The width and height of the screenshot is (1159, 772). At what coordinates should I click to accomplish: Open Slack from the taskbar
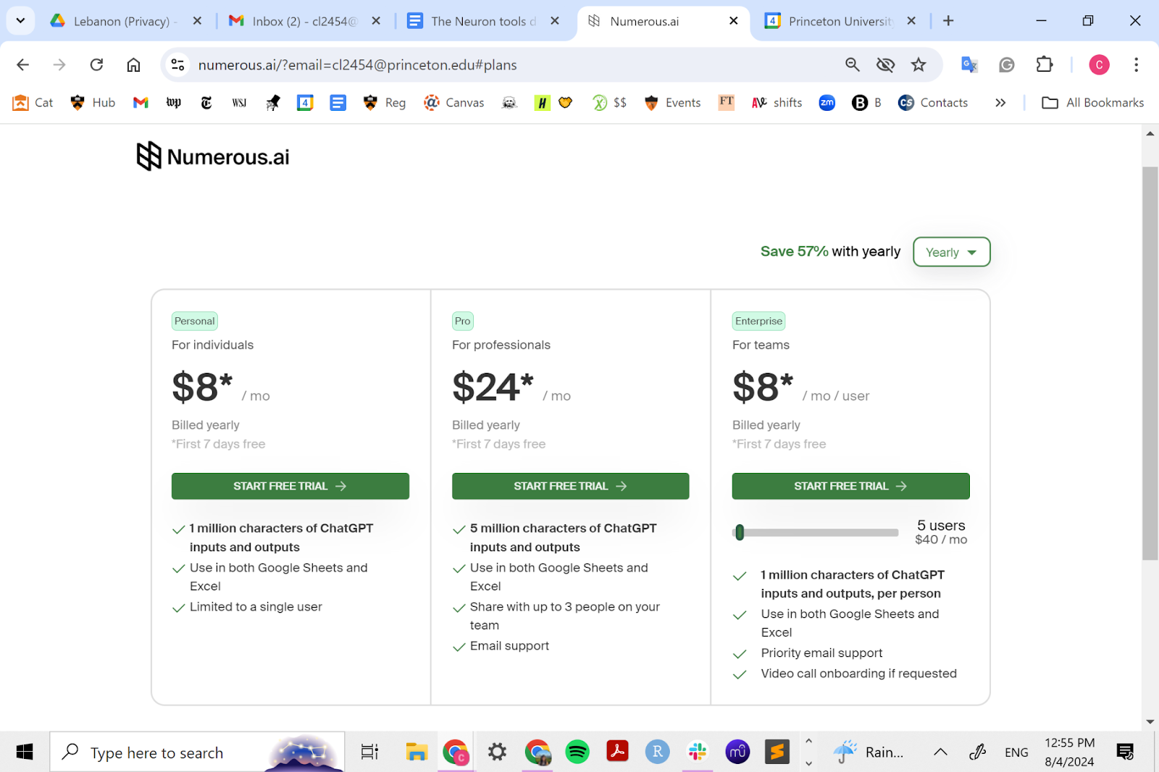(698, 752)
